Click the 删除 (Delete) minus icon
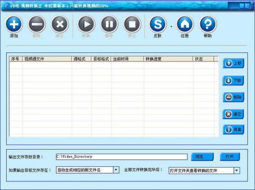 36,24
